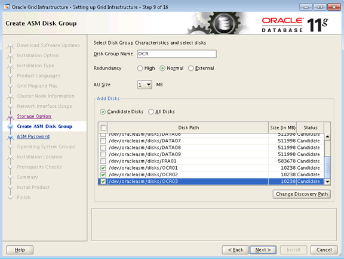Click the Change Discovery Path button
This screenshot has width=344, height=259.
tap(302, 194)
